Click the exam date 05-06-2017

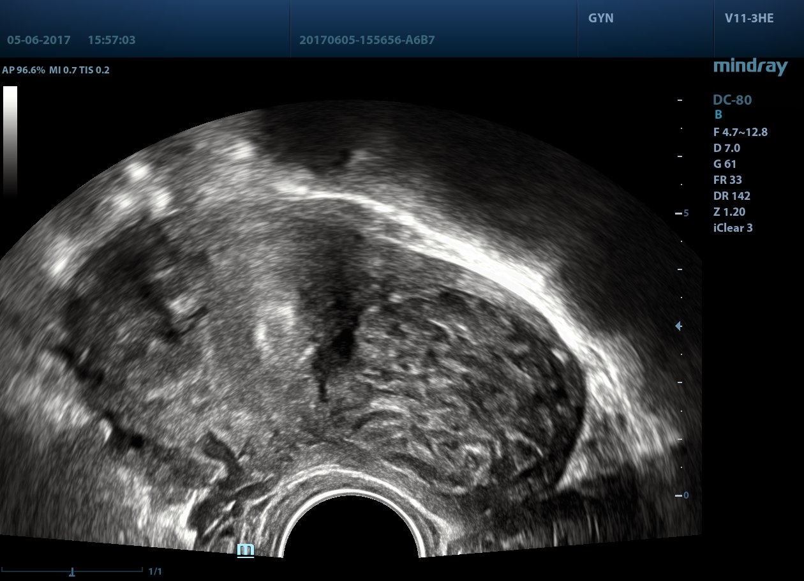coord(39,40)
